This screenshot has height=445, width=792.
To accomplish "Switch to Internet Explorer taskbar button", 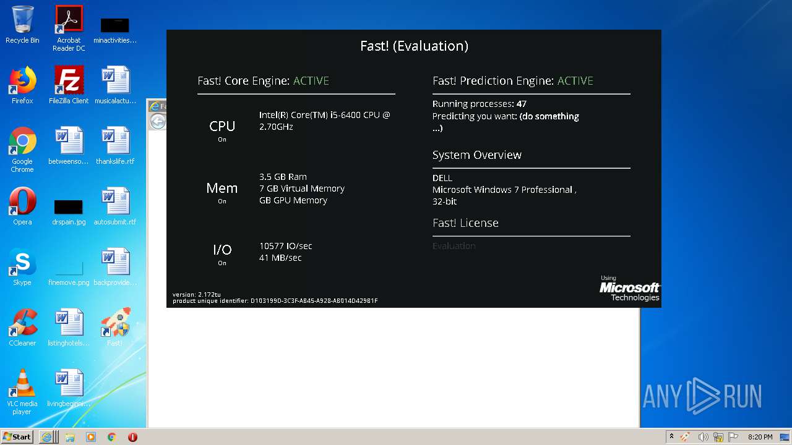I will tap(48, 436).
